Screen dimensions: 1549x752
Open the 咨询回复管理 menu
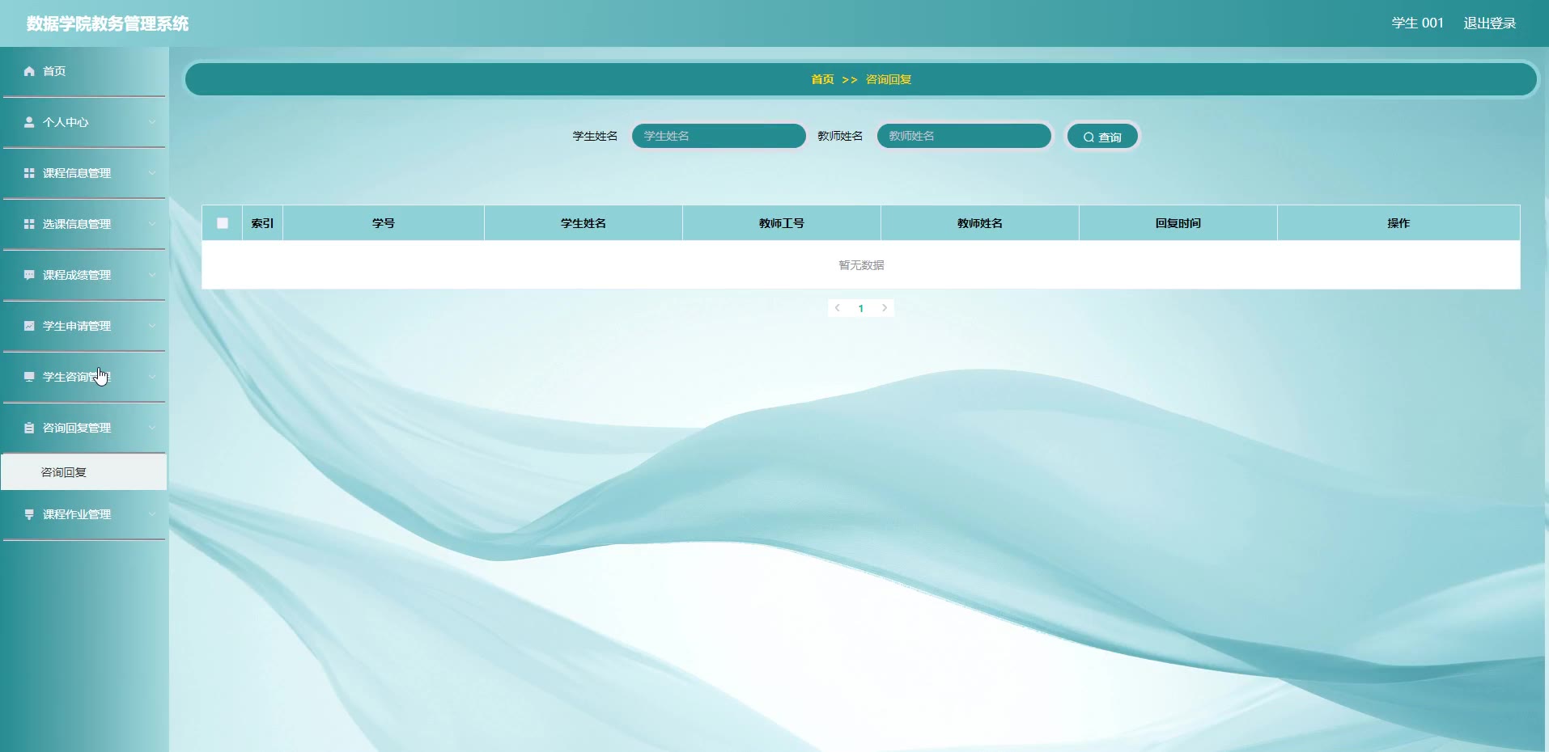click(84, 428)
